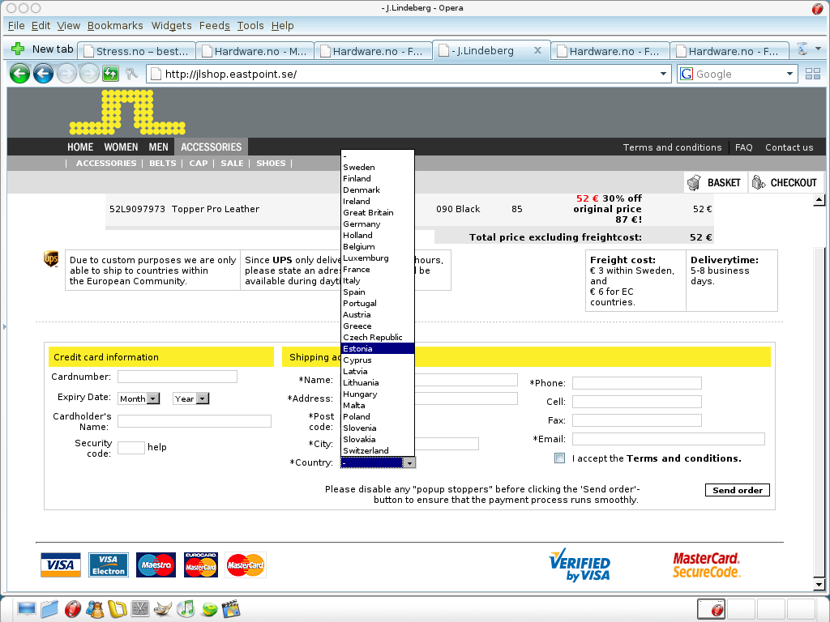
Task: Open the FAQ link
Action: 744,147
